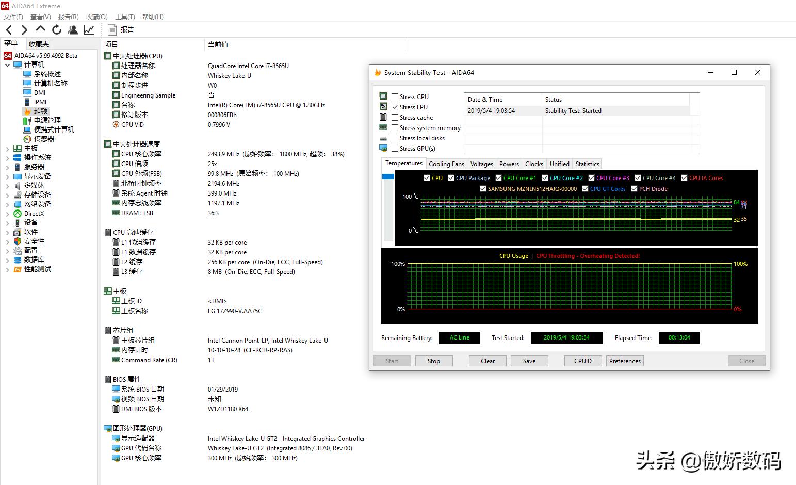Viewport: 796px width, 485px height.
Task: Toggle the SAMSUNG MZNLN512HAJQ-00000 graph checkbox
Action: [x=483, y=189]
